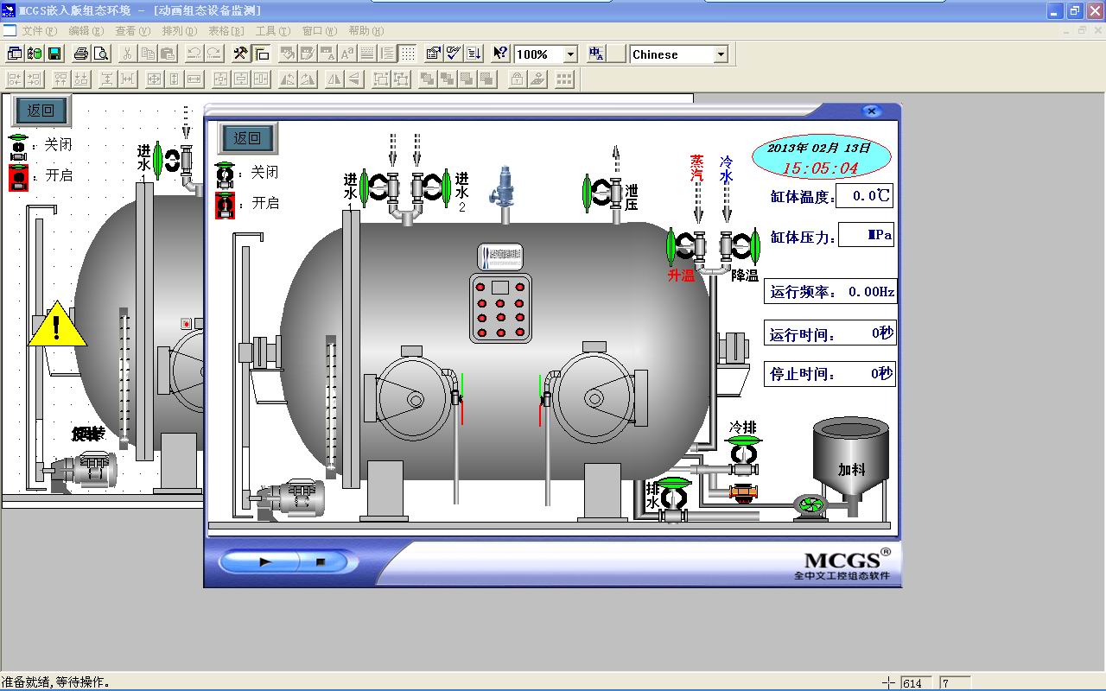Image resolution: width=1106 pixels, height=691 pixels.
Task: Click the toolbox (hammer and wrench) icon
Action: 241,54
